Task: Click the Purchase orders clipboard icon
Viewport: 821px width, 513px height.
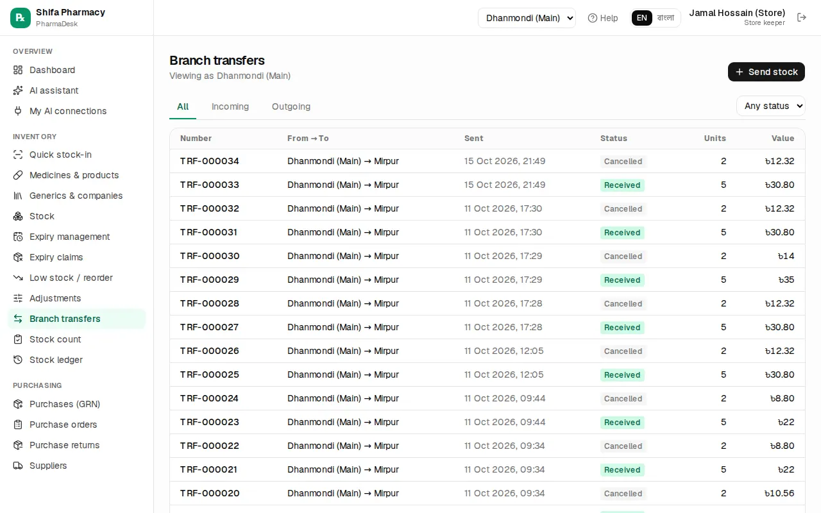Action: 18,425
